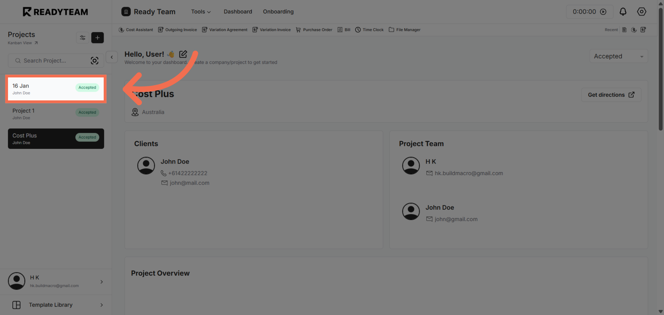Expand the Tools dropdown menu

coord(201,12)
